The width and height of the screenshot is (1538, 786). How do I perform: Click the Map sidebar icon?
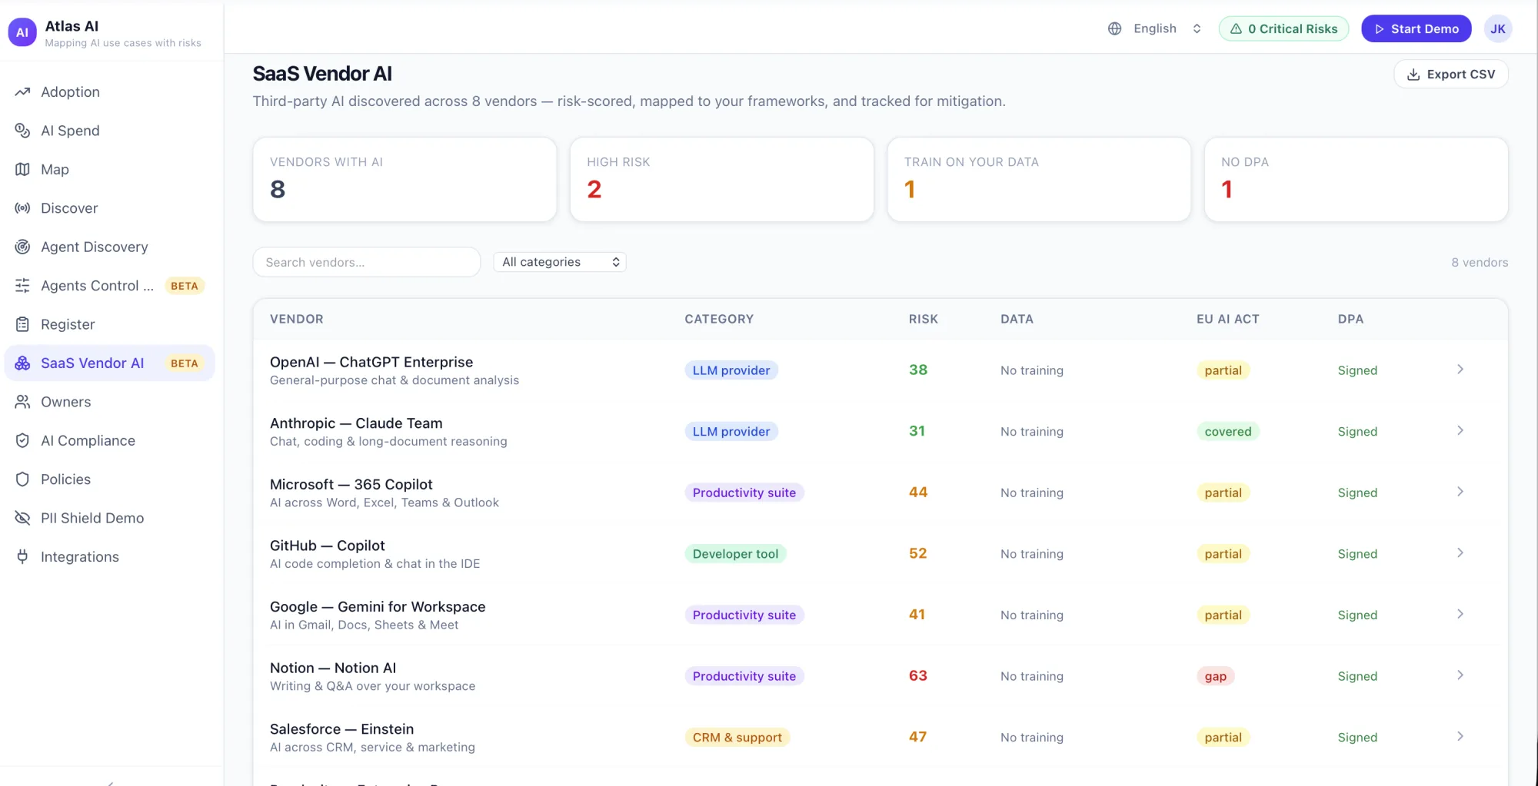(22, 169)
